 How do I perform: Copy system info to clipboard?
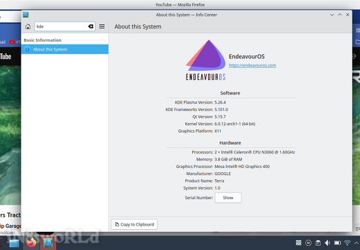click(134, 224)
